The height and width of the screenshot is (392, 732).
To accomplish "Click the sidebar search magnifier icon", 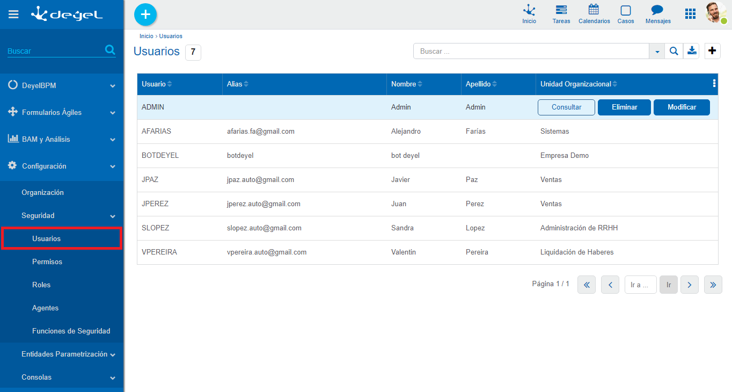I will click(110, 50).
